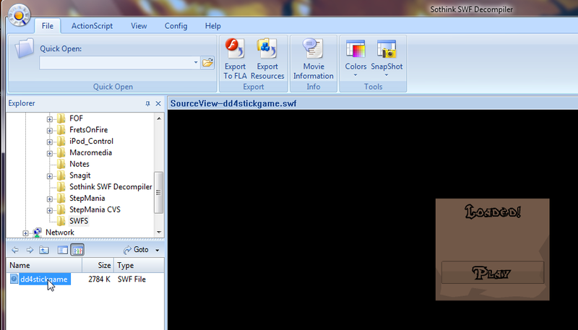Viewport: 578px width, 330px height.
Task: Select the SWFS folder in the tree
Action: pos(78,221)
